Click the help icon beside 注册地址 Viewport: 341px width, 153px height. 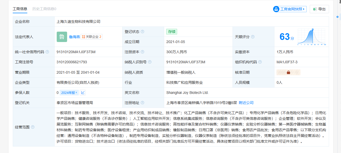[142, 103]
